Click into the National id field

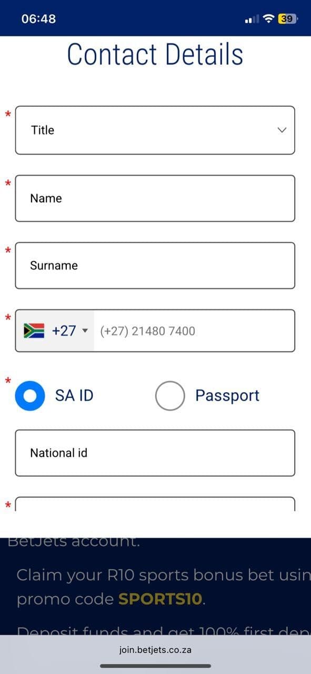pos(155,453)
